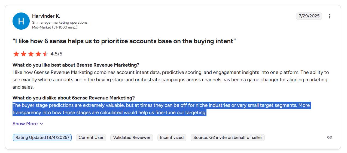
Task: Click the Current User badge
Action: (91, 138)
